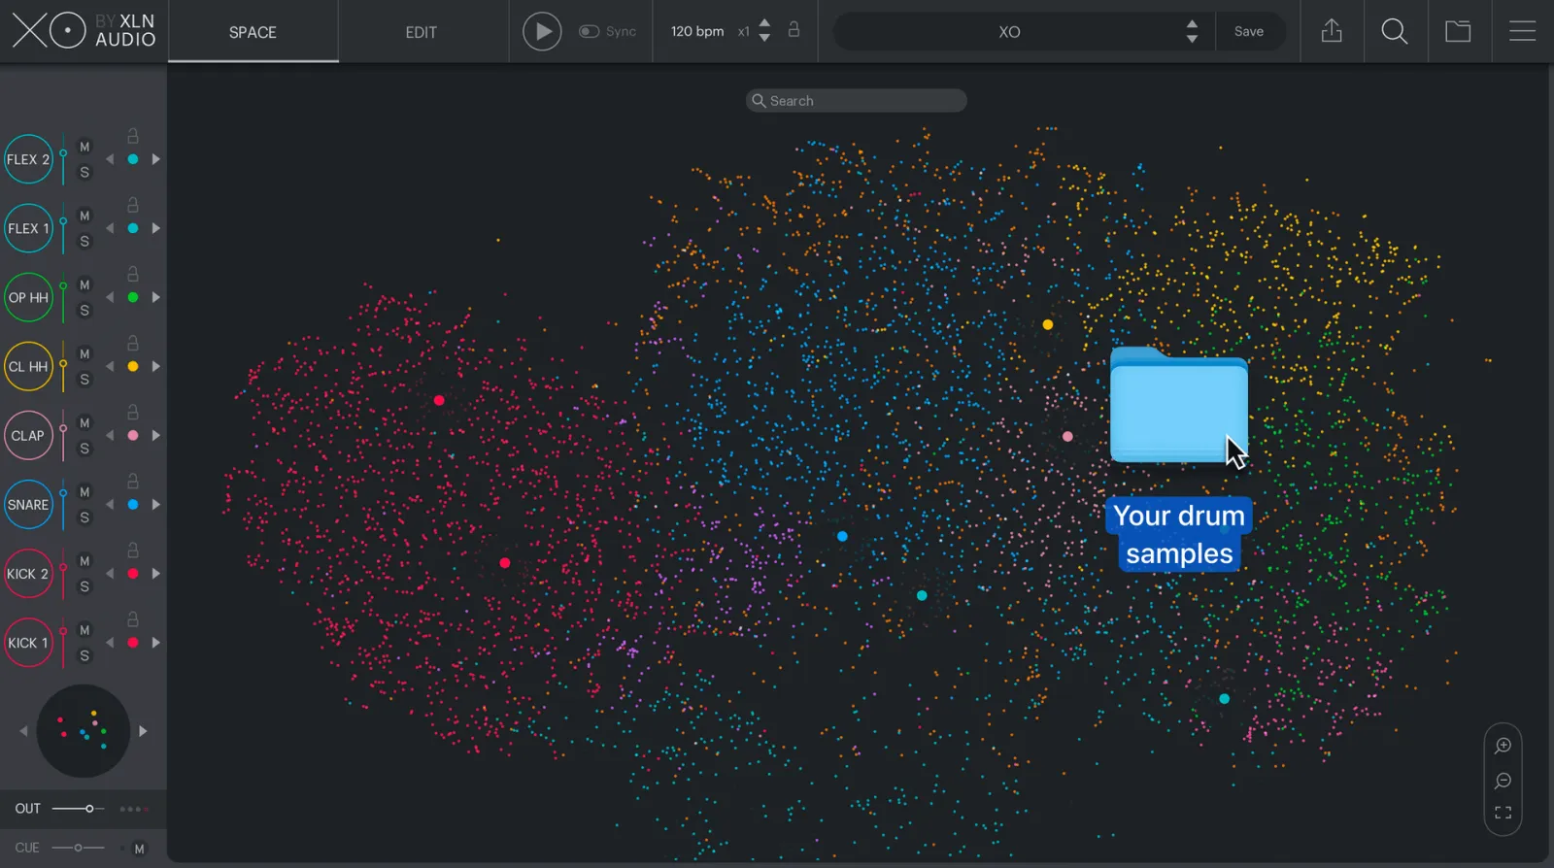
Task: Solo the CLAP channel
Action: [84, 449]
